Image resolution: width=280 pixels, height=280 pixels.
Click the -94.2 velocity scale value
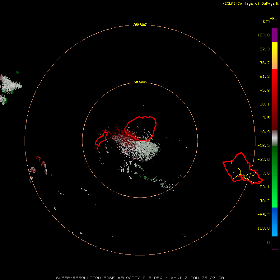[x=264, y=214]
